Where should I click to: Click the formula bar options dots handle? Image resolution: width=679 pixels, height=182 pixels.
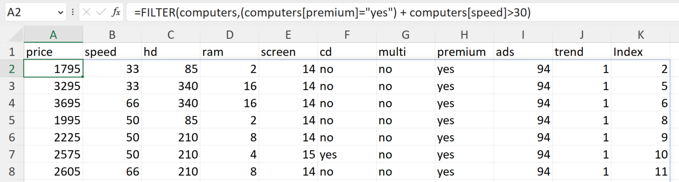pos(72,13)
